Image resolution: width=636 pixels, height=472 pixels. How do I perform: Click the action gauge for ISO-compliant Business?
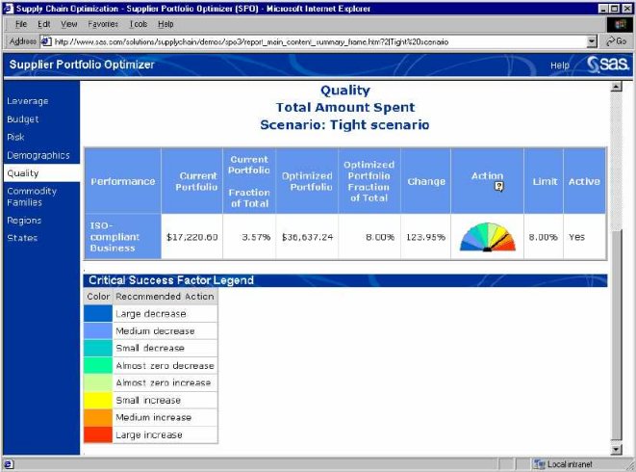pos(488,237)
